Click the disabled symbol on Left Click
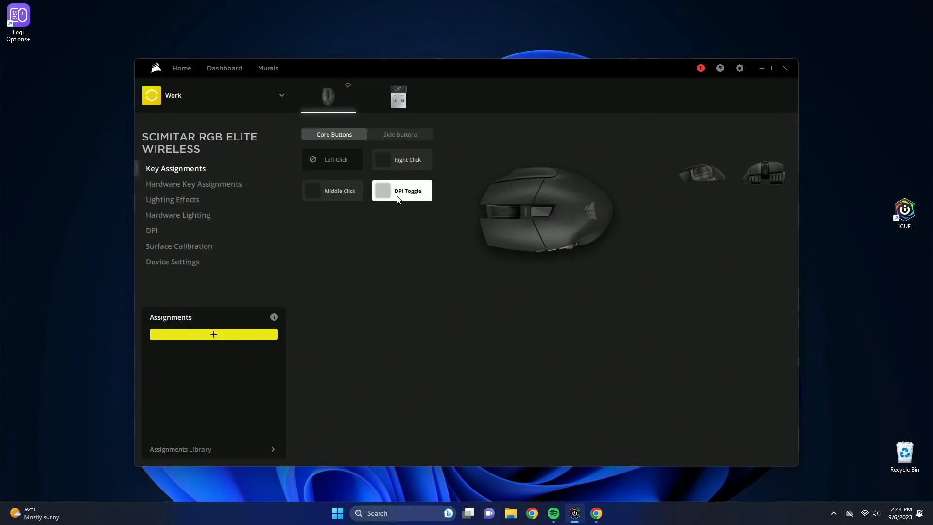Viewport: 933px width, 525px height. 313,159
